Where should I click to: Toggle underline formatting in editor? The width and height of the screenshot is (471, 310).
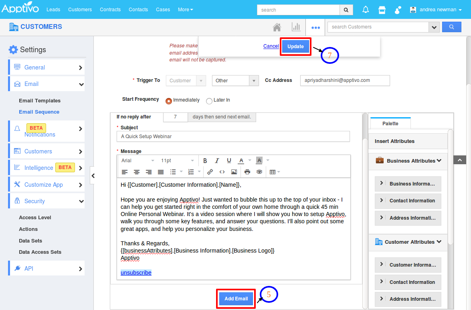click(x=229, y=161)
